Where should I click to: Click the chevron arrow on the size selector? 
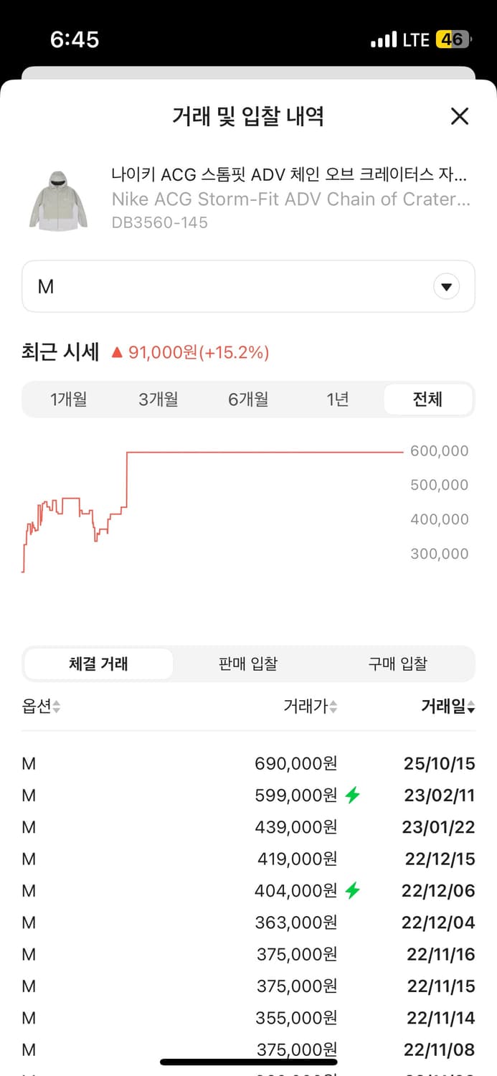click(446, 286)
